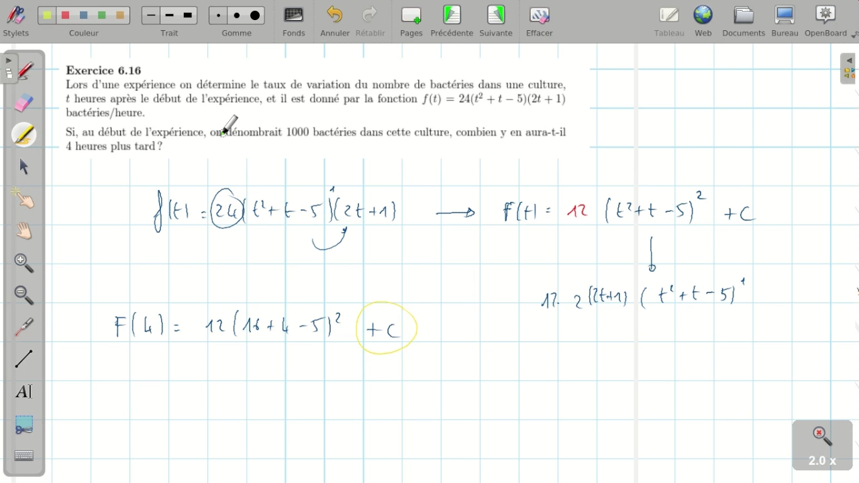Click the Rétablir redo button
This screenshot has width=859, height=483.
[x=370, y=21]
